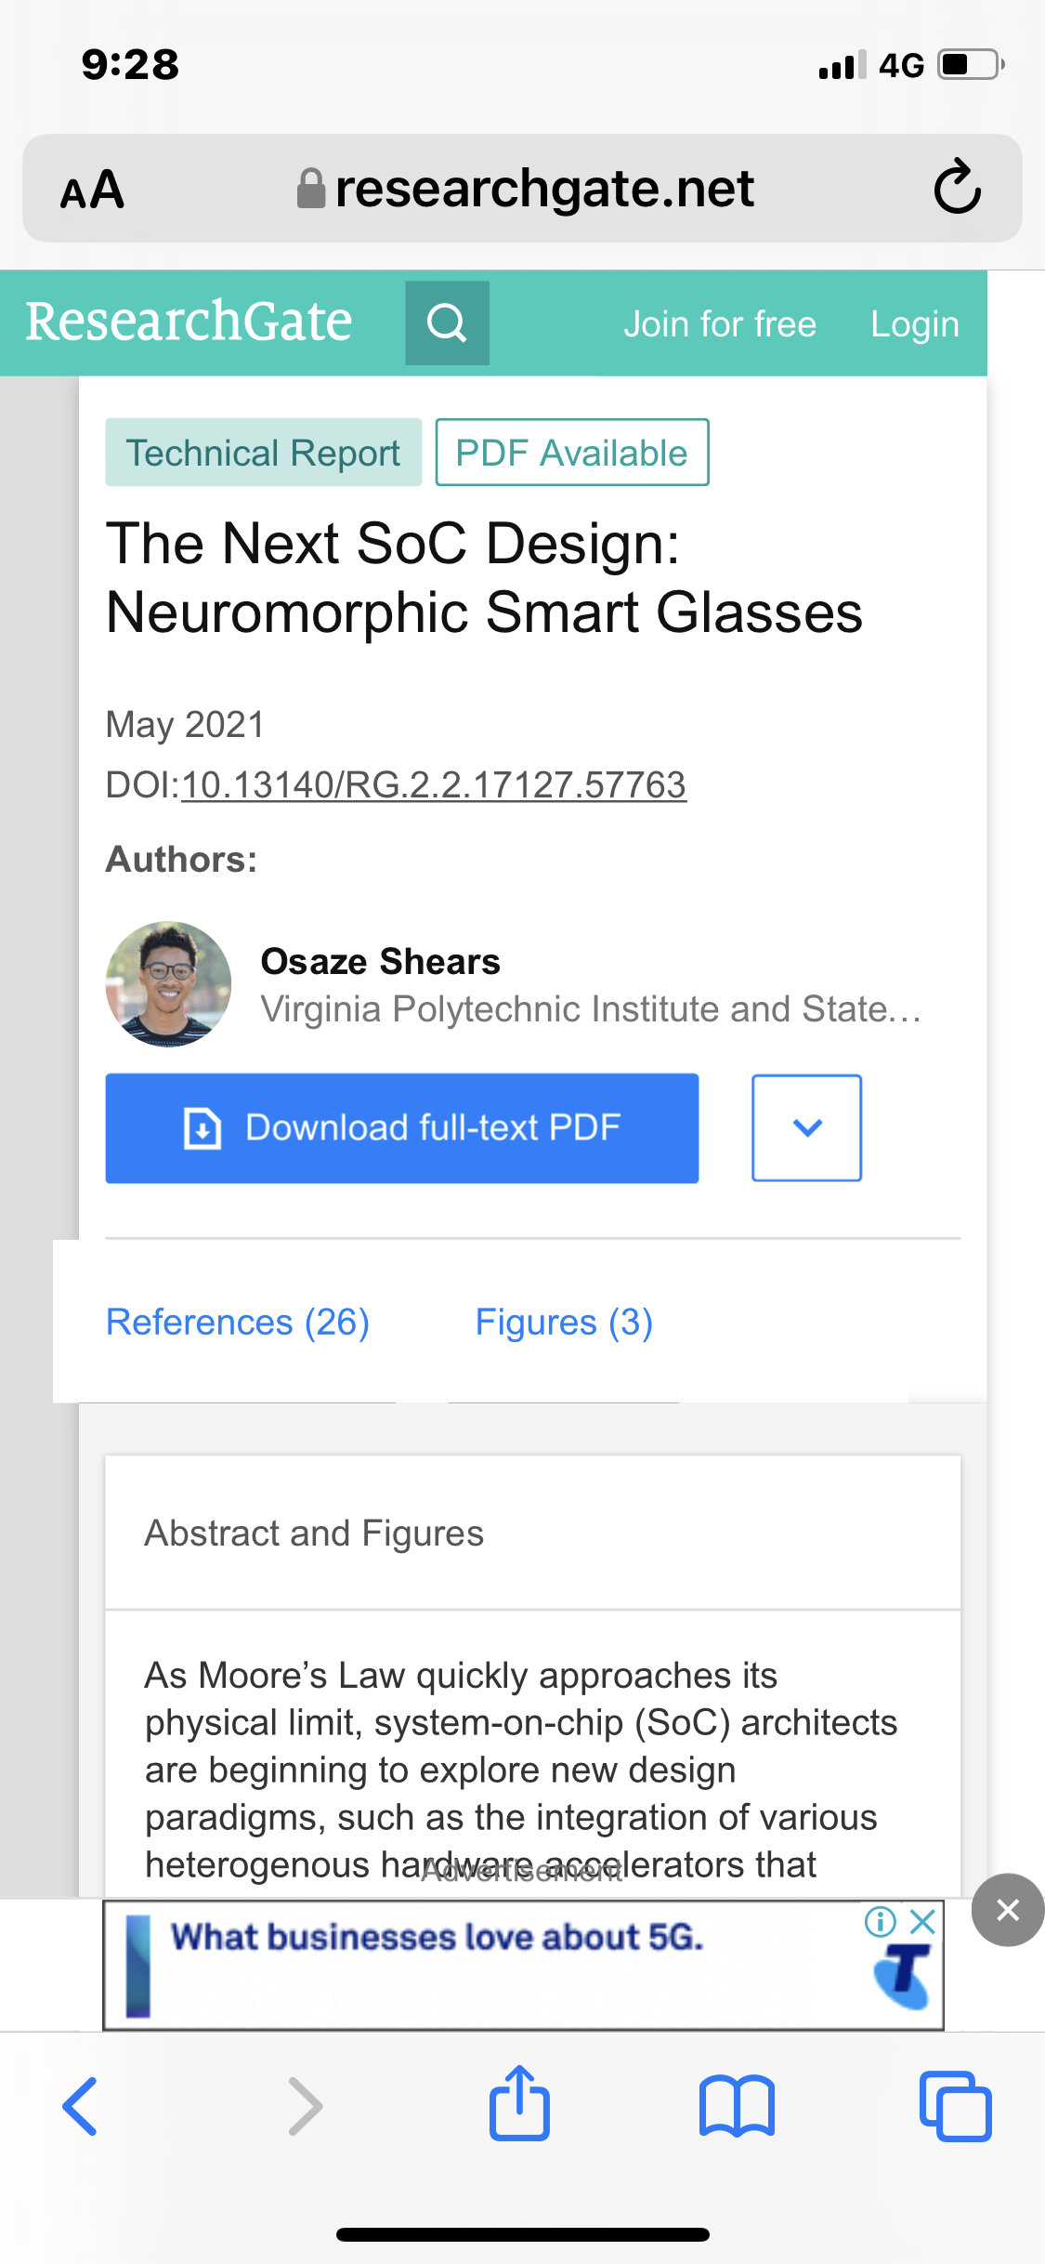Click Download full-text PDF button
Screen dimensions: 1045x2264
coord(402,1128)
